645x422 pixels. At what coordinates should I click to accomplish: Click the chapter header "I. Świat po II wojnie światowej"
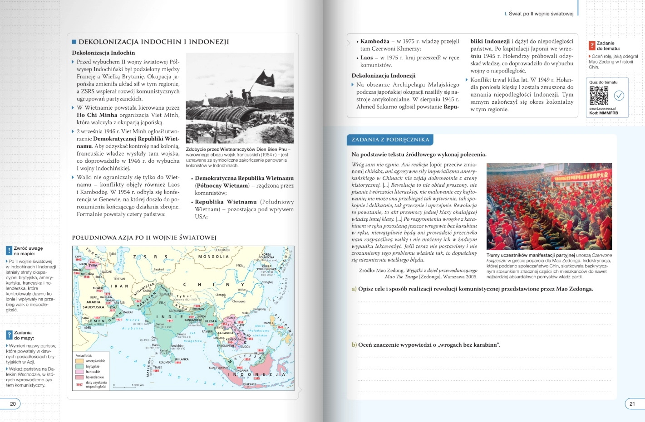[539, 14]
